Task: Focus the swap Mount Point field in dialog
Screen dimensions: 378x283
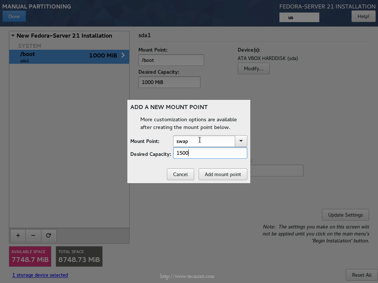Action: point(204,141)
